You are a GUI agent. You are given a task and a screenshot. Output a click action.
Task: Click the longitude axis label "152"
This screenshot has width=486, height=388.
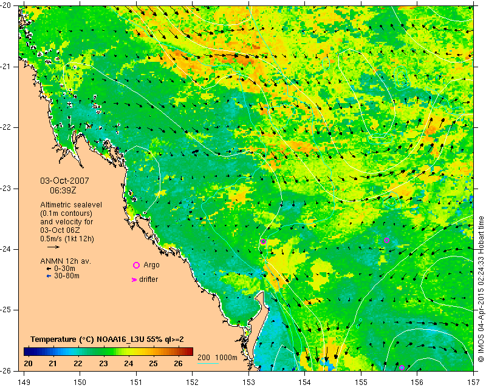[x=193, y=383]
